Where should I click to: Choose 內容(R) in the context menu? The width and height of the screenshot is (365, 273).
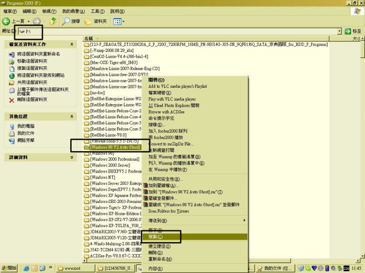[x=195, y=268]
